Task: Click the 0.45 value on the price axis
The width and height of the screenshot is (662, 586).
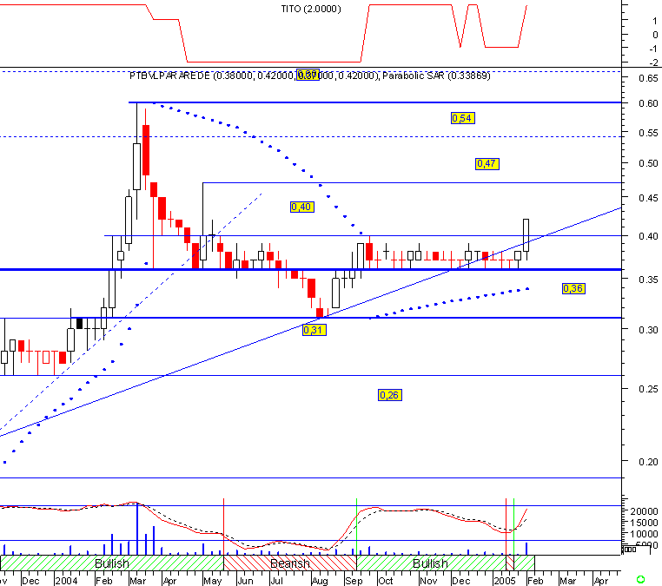Action: [x=648, y=198]
